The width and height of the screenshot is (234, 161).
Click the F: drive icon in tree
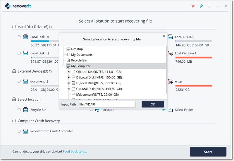[73, 83]
